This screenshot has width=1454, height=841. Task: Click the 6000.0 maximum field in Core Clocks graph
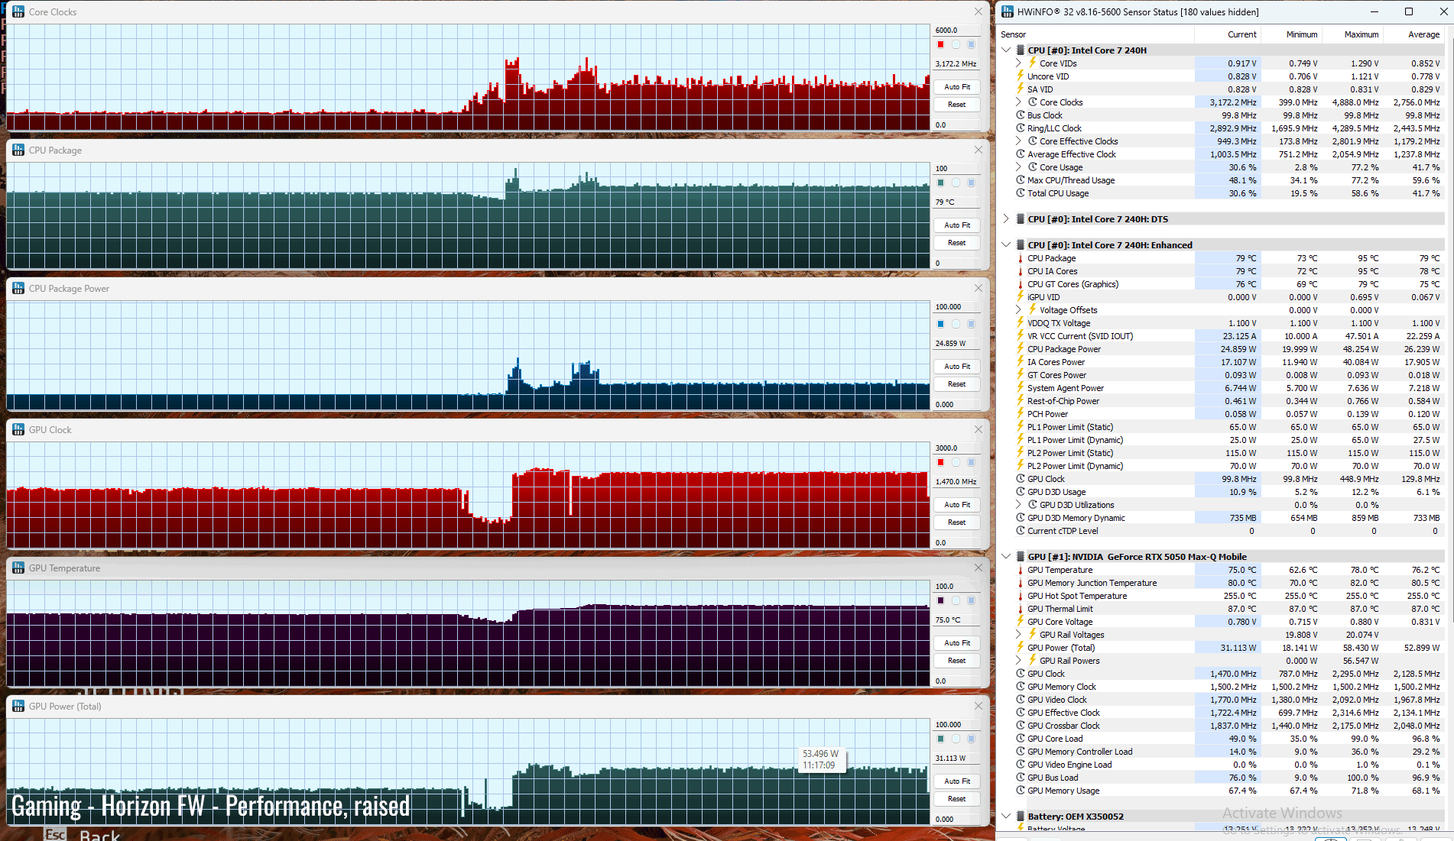tap(956, 31)
